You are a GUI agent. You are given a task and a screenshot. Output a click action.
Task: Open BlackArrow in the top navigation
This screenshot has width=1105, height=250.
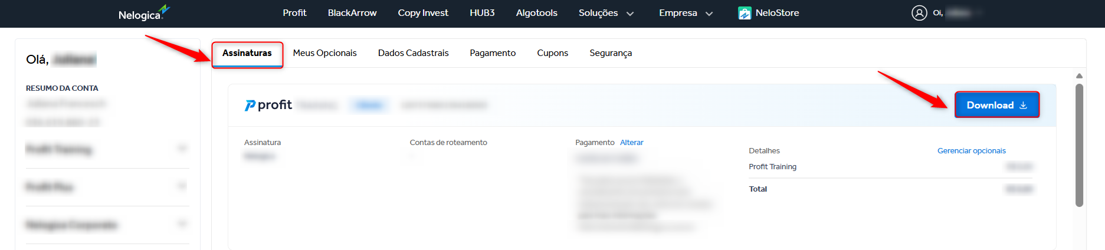(352, 13)
